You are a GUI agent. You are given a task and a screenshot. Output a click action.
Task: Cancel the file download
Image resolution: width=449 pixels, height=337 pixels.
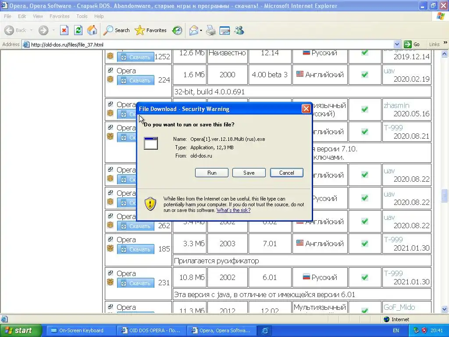[x=287, y=173]
